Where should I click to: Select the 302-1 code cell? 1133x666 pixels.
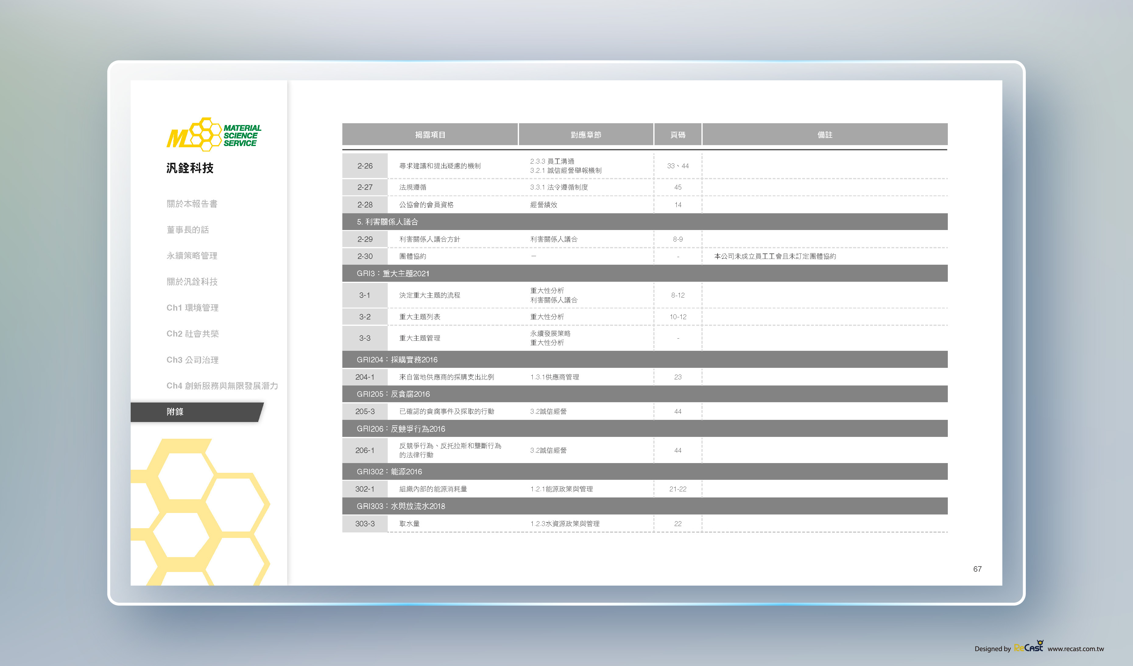click(x=365, y=489)
